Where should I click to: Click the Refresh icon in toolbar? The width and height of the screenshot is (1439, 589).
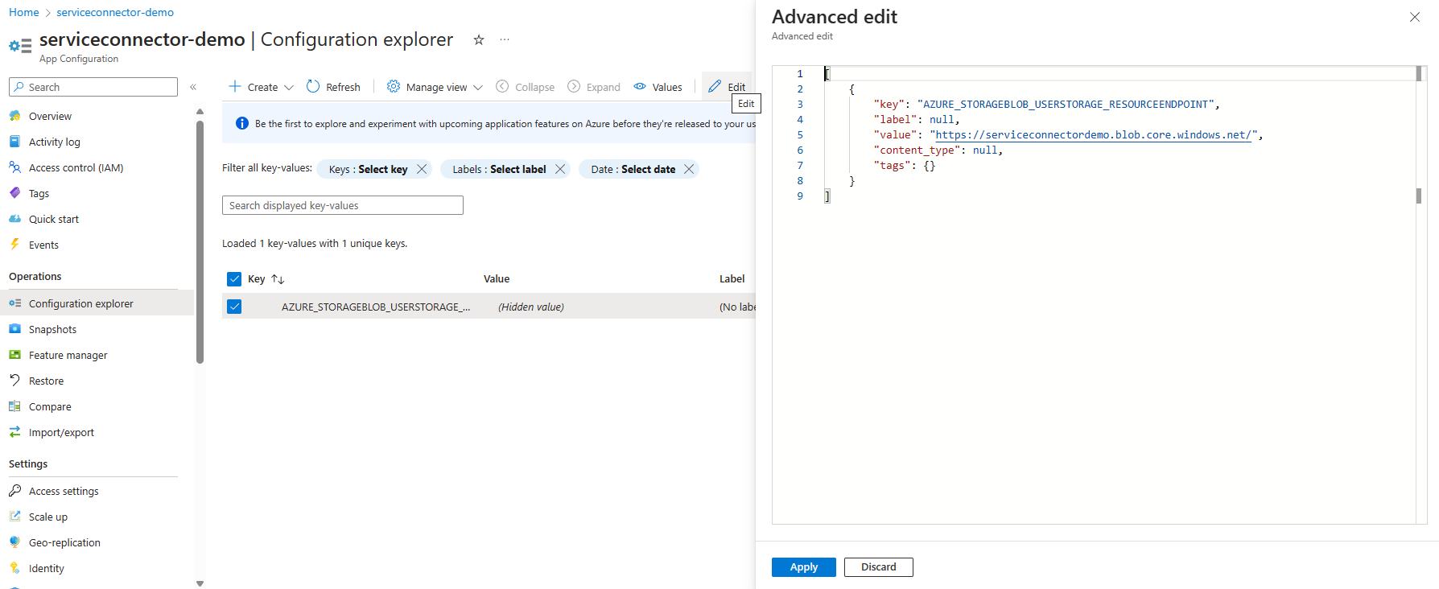[313, 87]
